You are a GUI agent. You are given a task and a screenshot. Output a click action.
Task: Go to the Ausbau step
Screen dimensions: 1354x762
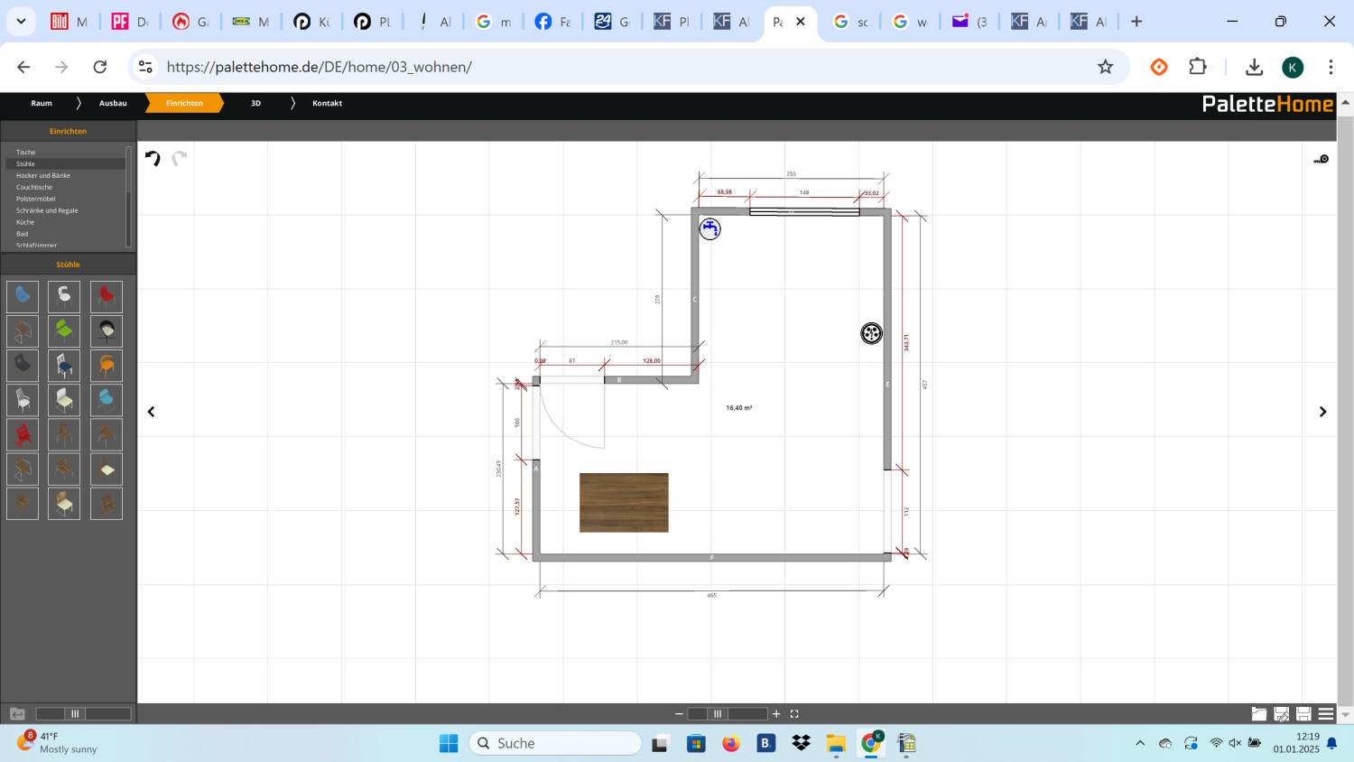tap(113, 103)
